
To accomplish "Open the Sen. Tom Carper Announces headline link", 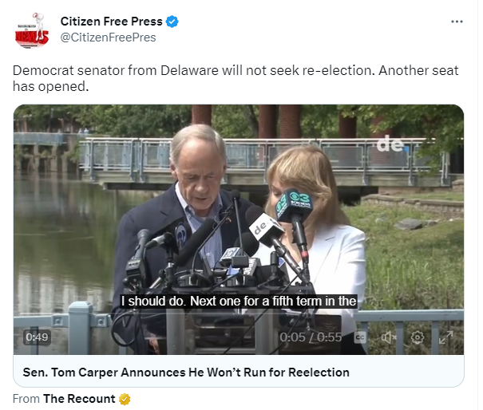I will pos(186,373).
